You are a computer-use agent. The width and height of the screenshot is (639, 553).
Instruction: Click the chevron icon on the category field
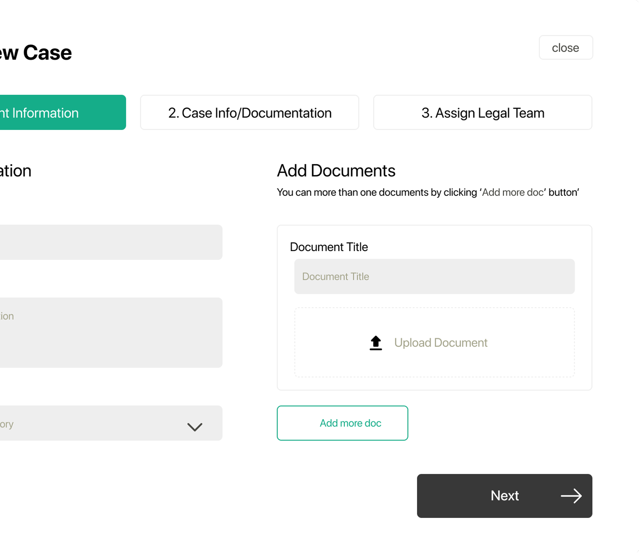(x=195, y=427)
